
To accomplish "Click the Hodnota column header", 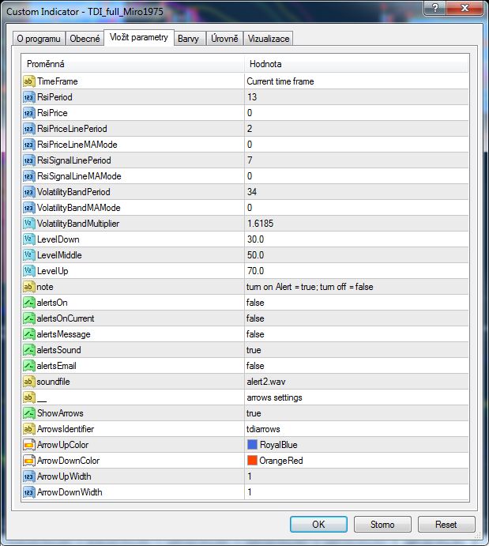I will click(265, 64).
